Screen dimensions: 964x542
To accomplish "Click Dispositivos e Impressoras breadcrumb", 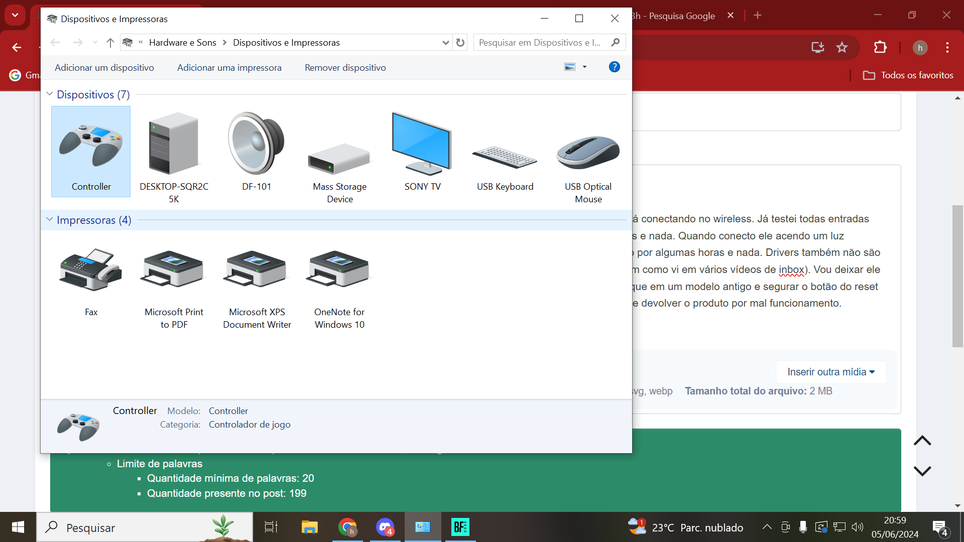I will 286,43.
